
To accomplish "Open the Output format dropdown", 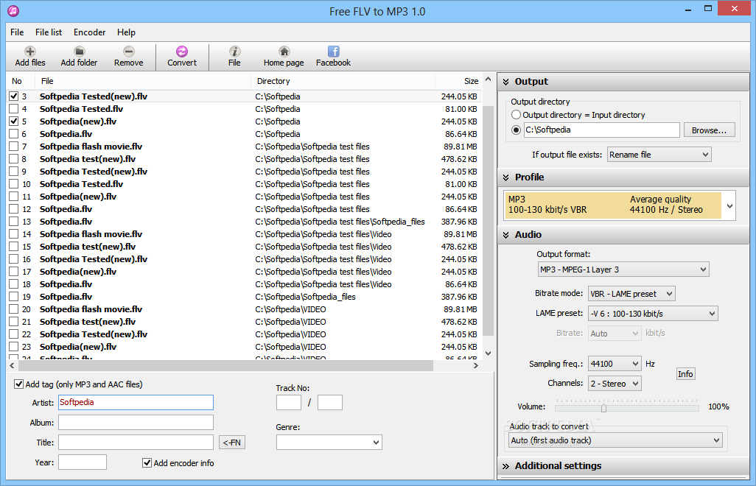I will 623,270.
